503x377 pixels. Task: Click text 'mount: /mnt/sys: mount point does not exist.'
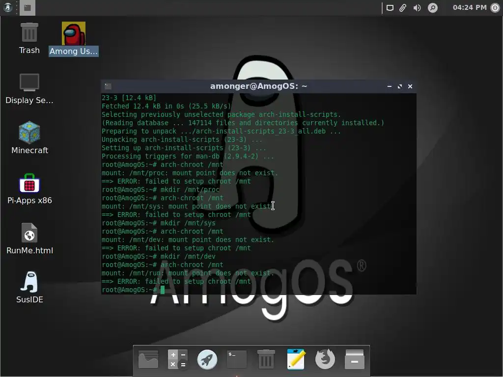click(x=188, y=207)
